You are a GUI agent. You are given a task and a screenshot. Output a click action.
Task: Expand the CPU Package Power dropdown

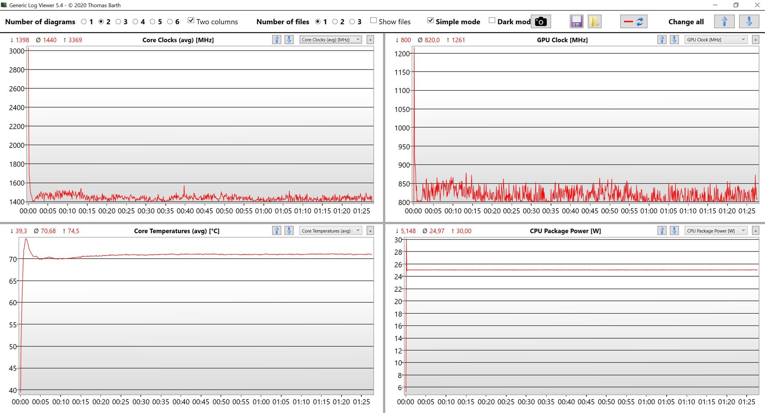click(x=716, y=231)
